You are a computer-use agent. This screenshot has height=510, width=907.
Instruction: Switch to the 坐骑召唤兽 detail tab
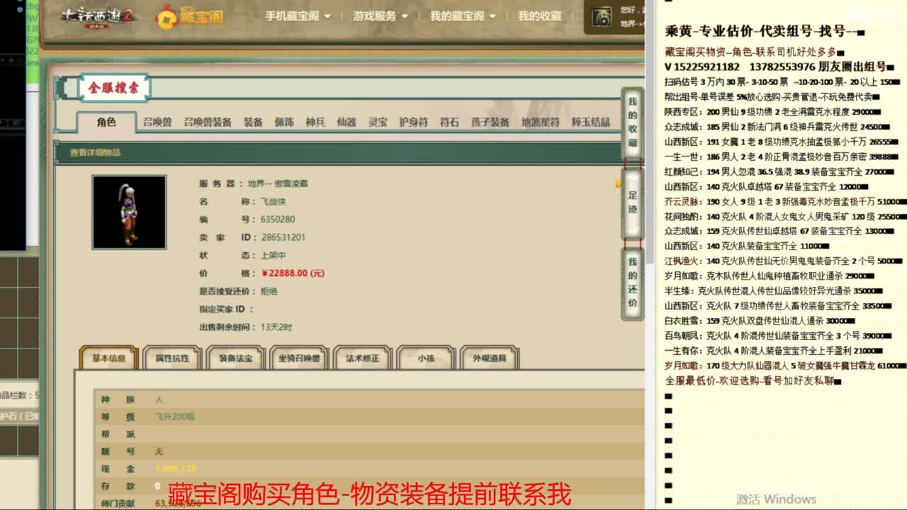298,358
